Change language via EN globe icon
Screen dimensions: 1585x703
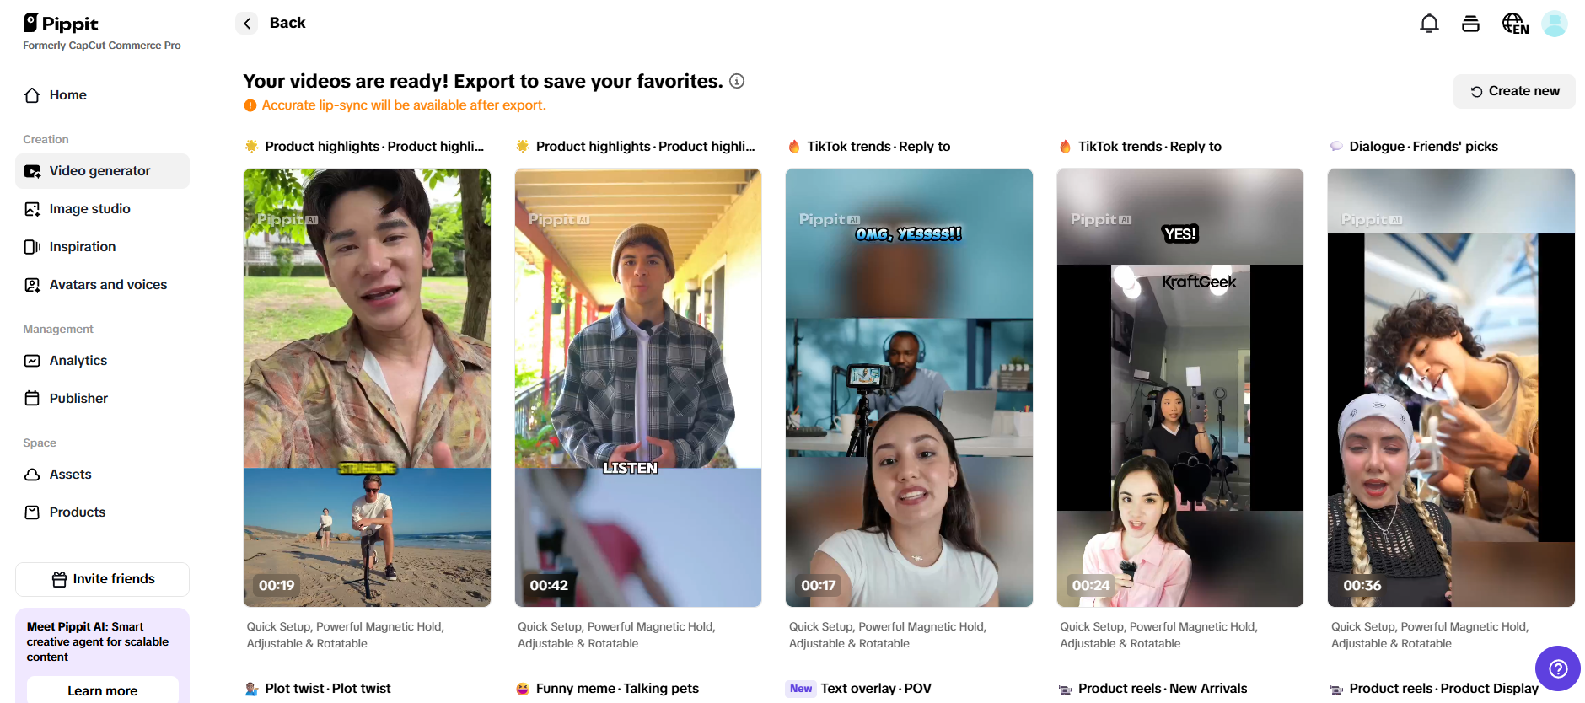click(x=1515, y=24)
